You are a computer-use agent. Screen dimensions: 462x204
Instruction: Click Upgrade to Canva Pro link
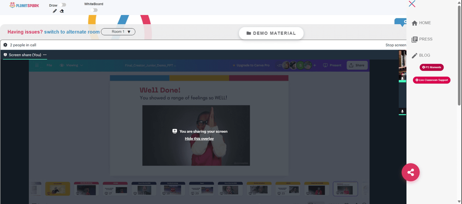(251, 65)
